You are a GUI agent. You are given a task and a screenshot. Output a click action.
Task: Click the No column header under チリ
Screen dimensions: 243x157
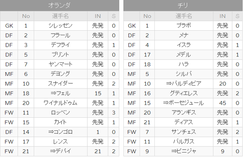(x=147, y=16)
